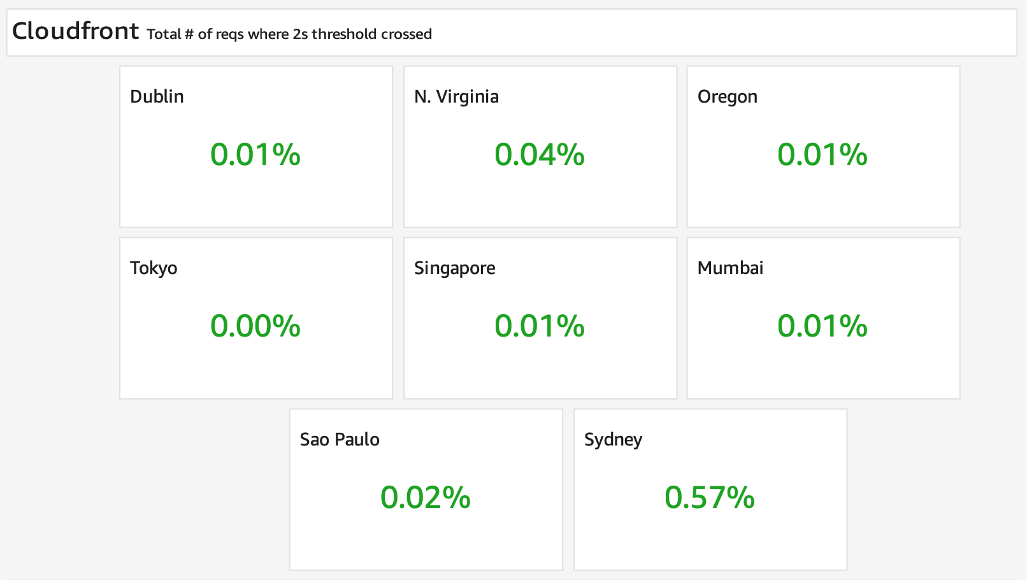Select the Sydney widget title
The height and width of the screenshot is (580, 1027).
pyautogui.click(x=614, y=440)
